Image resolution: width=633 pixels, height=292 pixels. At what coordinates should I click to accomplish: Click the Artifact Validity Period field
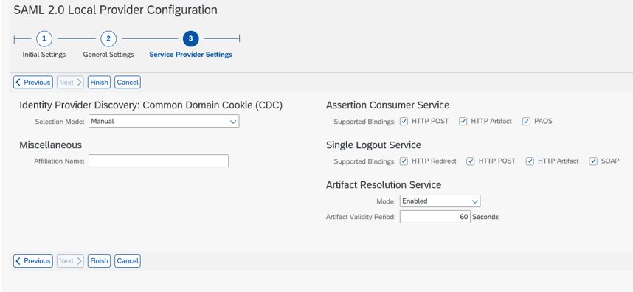tap(435, 217)
